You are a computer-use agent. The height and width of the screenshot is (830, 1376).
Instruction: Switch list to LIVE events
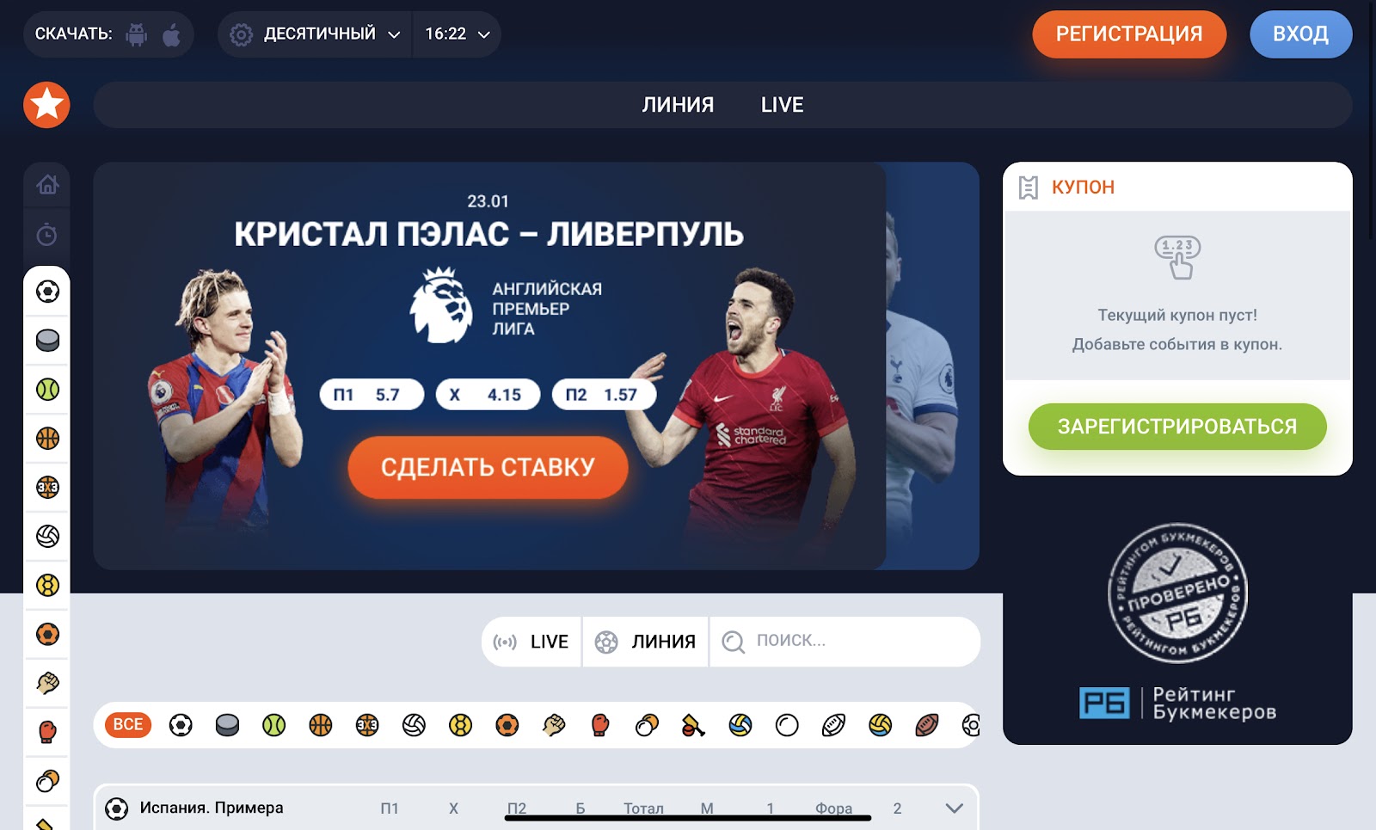click(531, 642)
